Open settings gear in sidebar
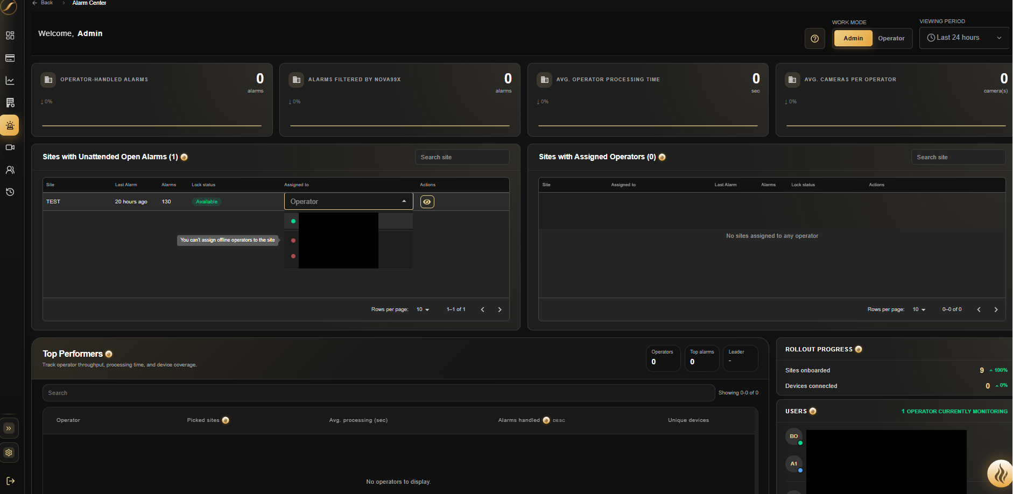This screenshot has height=494, width=1013. pos(9,453)
